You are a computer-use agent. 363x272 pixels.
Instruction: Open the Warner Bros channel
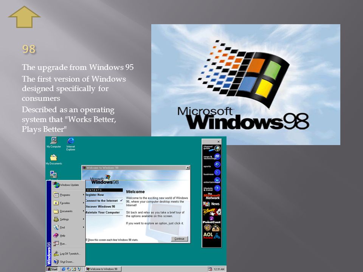212,228
